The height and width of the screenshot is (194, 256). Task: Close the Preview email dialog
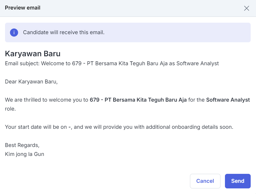[246, 8]
